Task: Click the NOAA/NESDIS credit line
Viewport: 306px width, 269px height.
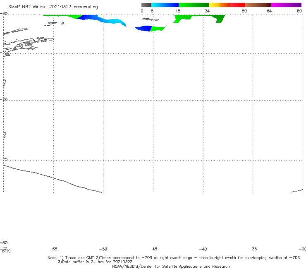Action: (171, 266)
